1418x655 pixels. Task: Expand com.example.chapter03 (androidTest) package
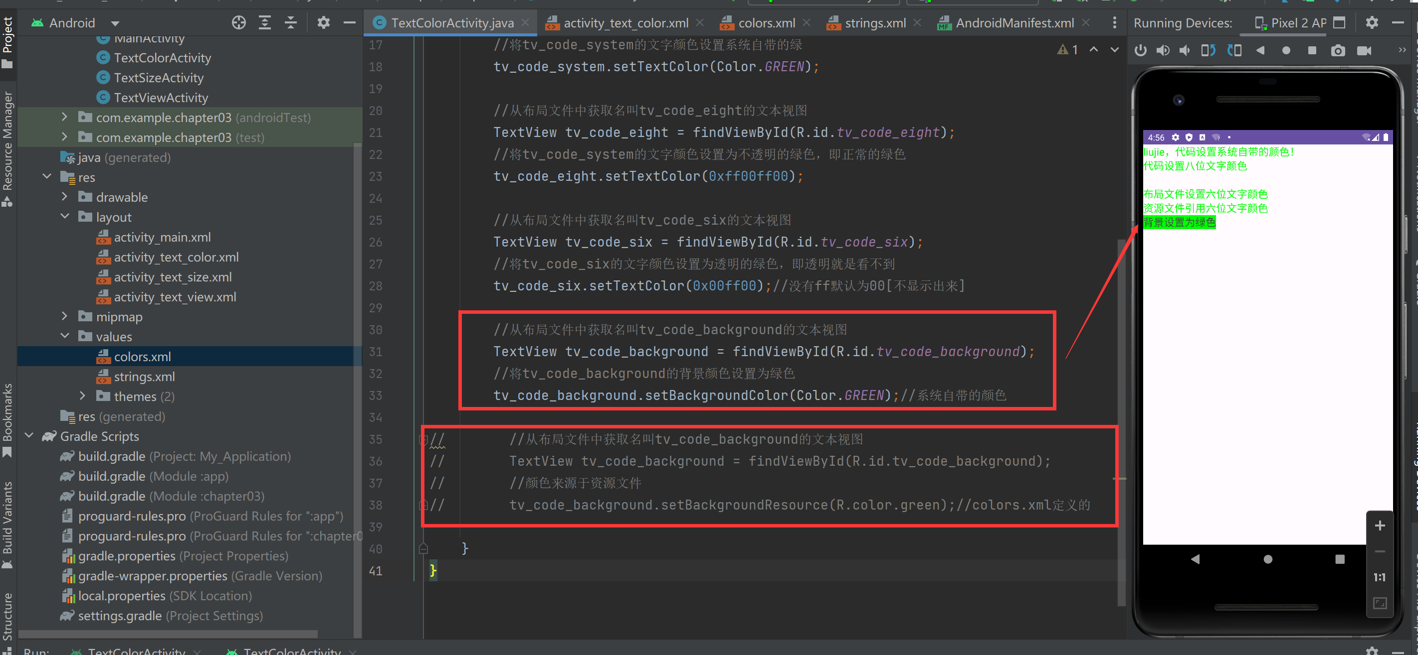tap(64, 117)
